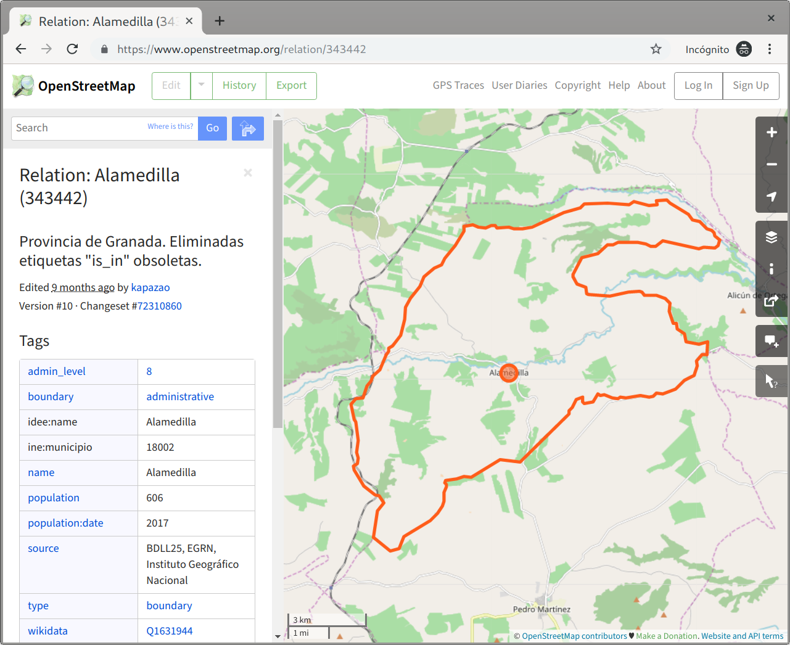The image size is (790, 645).
Task: Show my location on map
Action: (771, 197)
